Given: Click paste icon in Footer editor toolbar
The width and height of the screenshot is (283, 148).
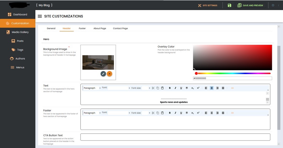Looking at the screenshot, I should point(162,113).
